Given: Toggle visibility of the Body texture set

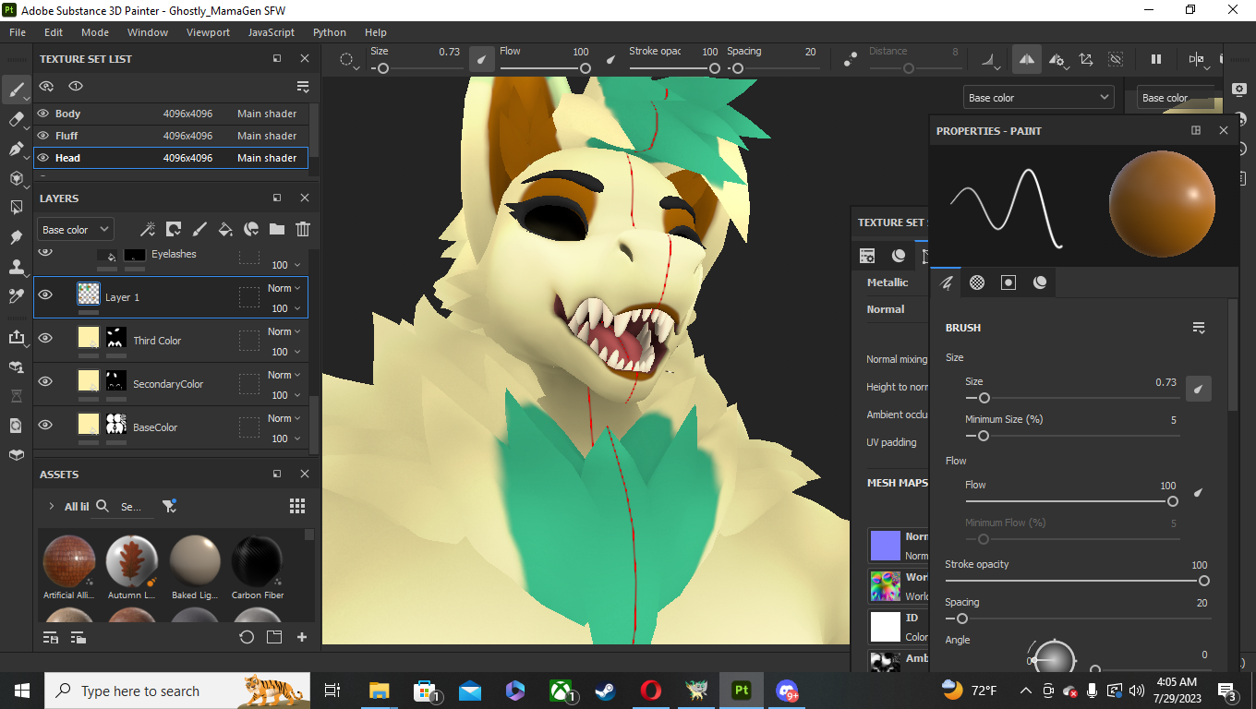Looking at the screenshot, I should click(x=42, y=114).
